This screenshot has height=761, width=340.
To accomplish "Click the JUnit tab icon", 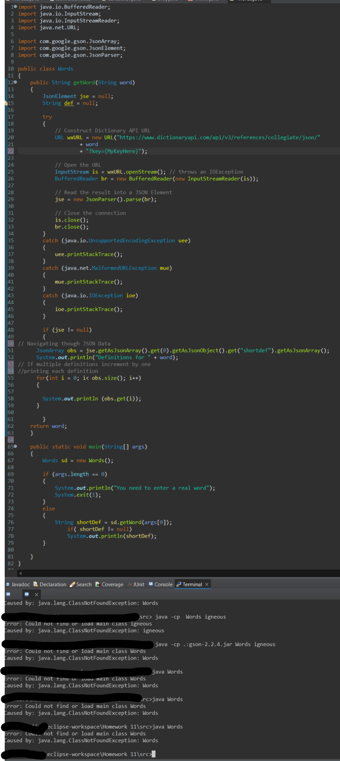I will (x=129, y=584).
